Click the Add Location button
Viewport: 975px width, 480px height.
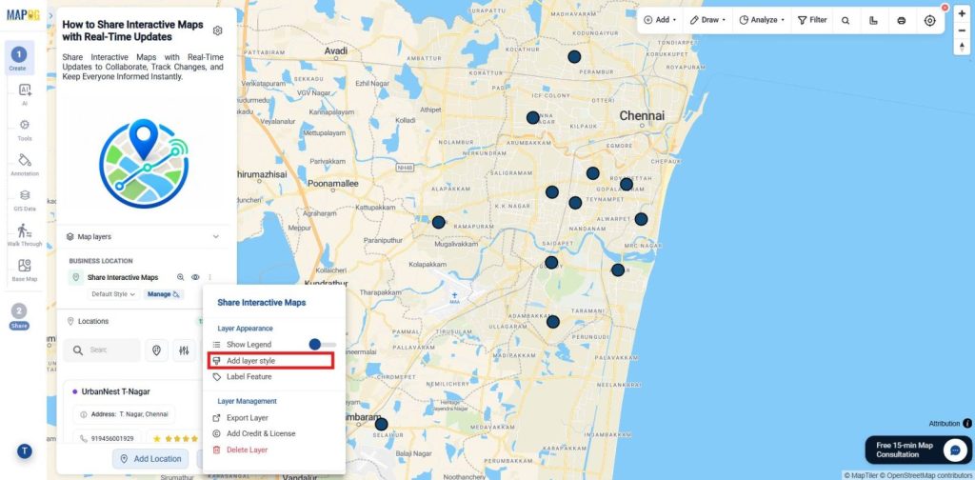point(150,459)
